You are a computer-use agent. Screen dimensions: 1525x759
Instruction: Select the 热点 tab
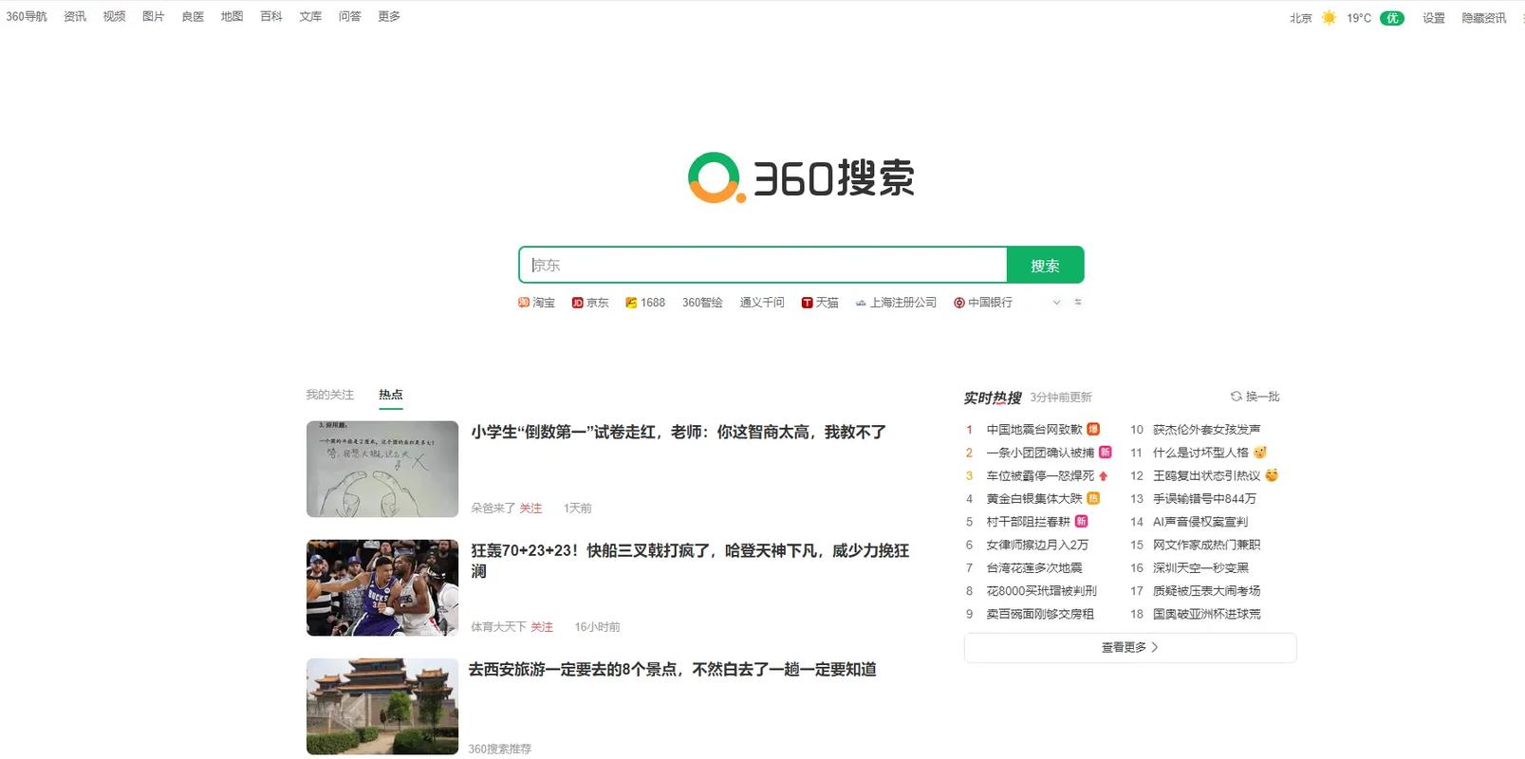pyautogui.click(x=390, y=395)
